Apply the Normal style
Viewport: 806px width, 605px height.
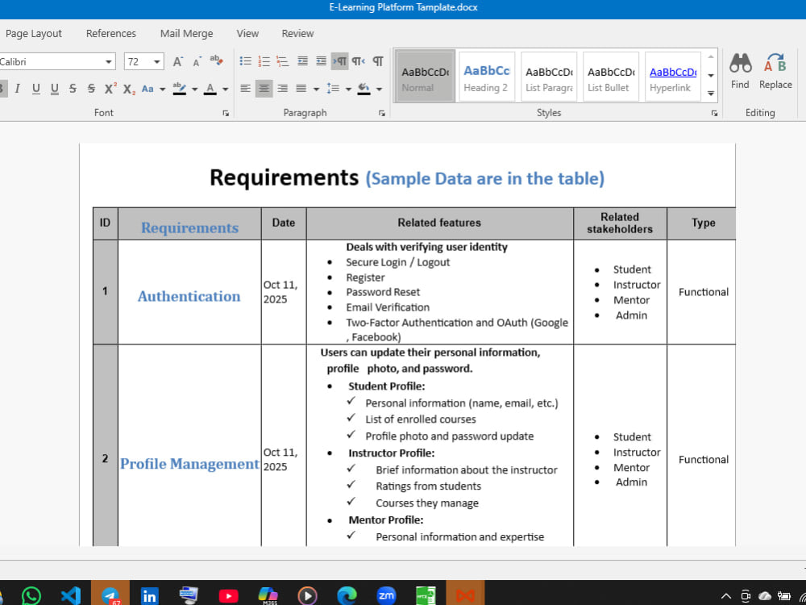pos(425,76)
